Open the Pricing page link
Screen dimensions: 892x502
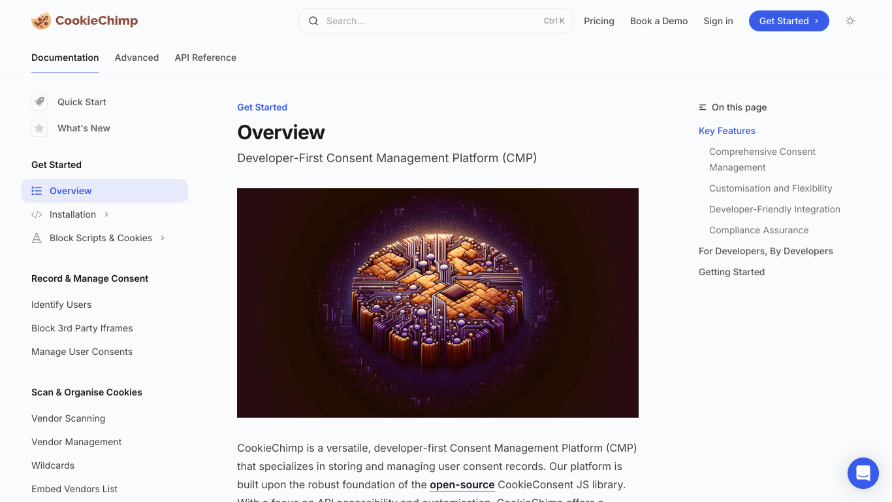click(599, 21)
